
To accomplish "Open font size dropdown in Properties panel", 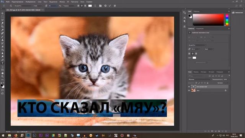I will coord(196,49).
